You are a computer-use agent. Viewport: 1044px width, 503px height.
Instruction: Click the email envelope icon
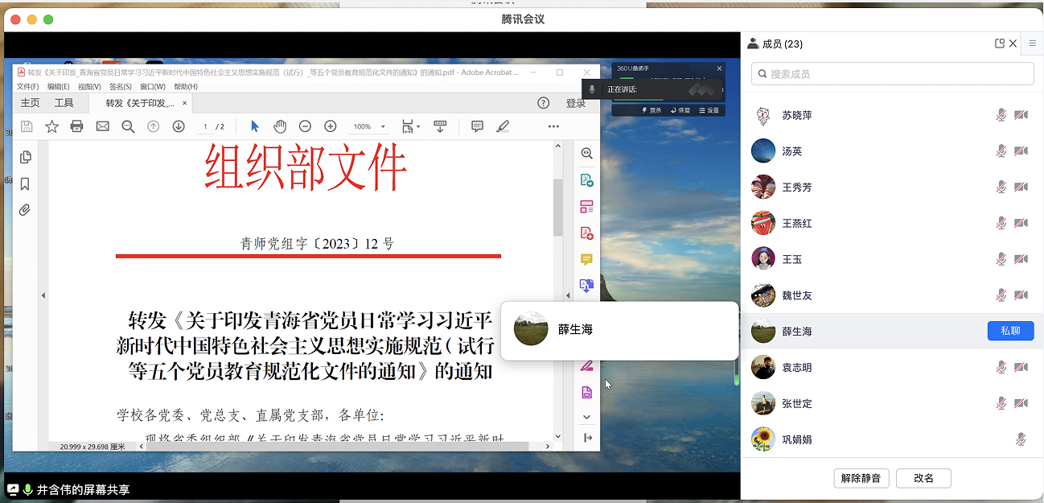102,126
